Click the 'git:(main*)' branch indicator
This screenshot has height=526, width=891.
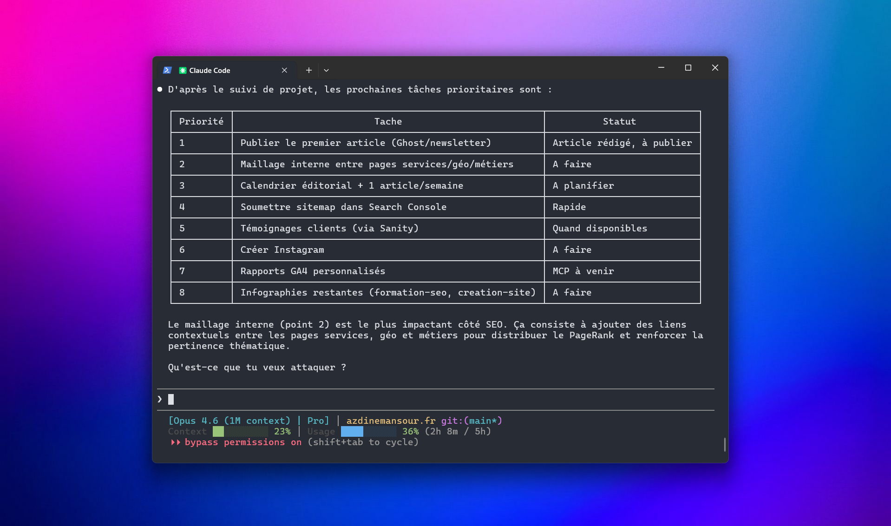(472, 421)
